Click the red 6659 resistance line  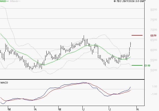click(137, 35)
